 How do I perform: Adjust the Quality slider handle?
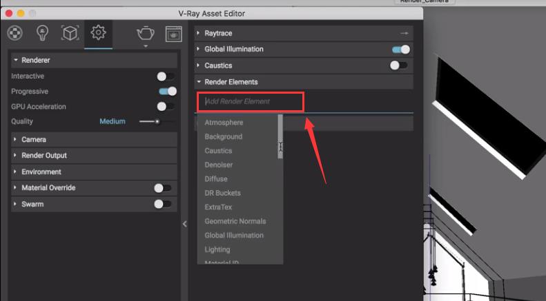point(157,122)
